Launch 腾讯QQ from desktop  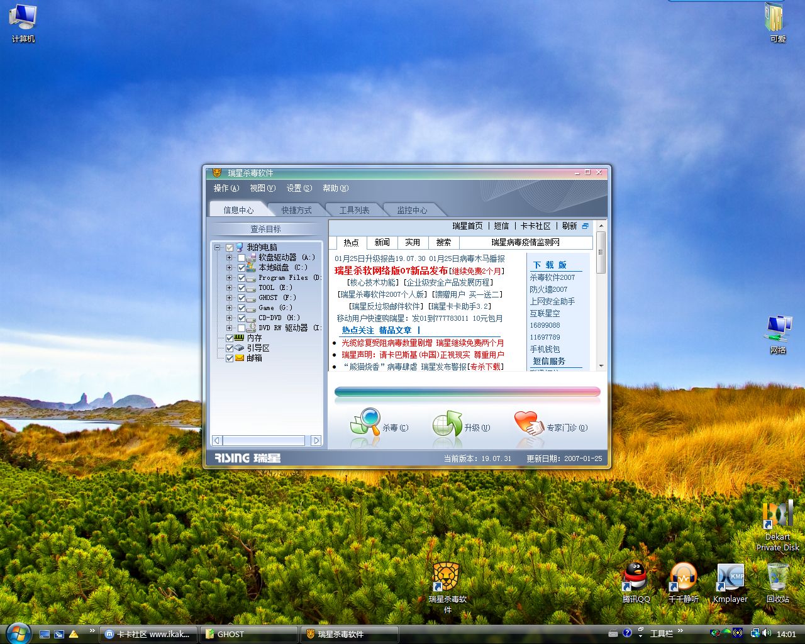pyautogui.click(x=636, y=582)
